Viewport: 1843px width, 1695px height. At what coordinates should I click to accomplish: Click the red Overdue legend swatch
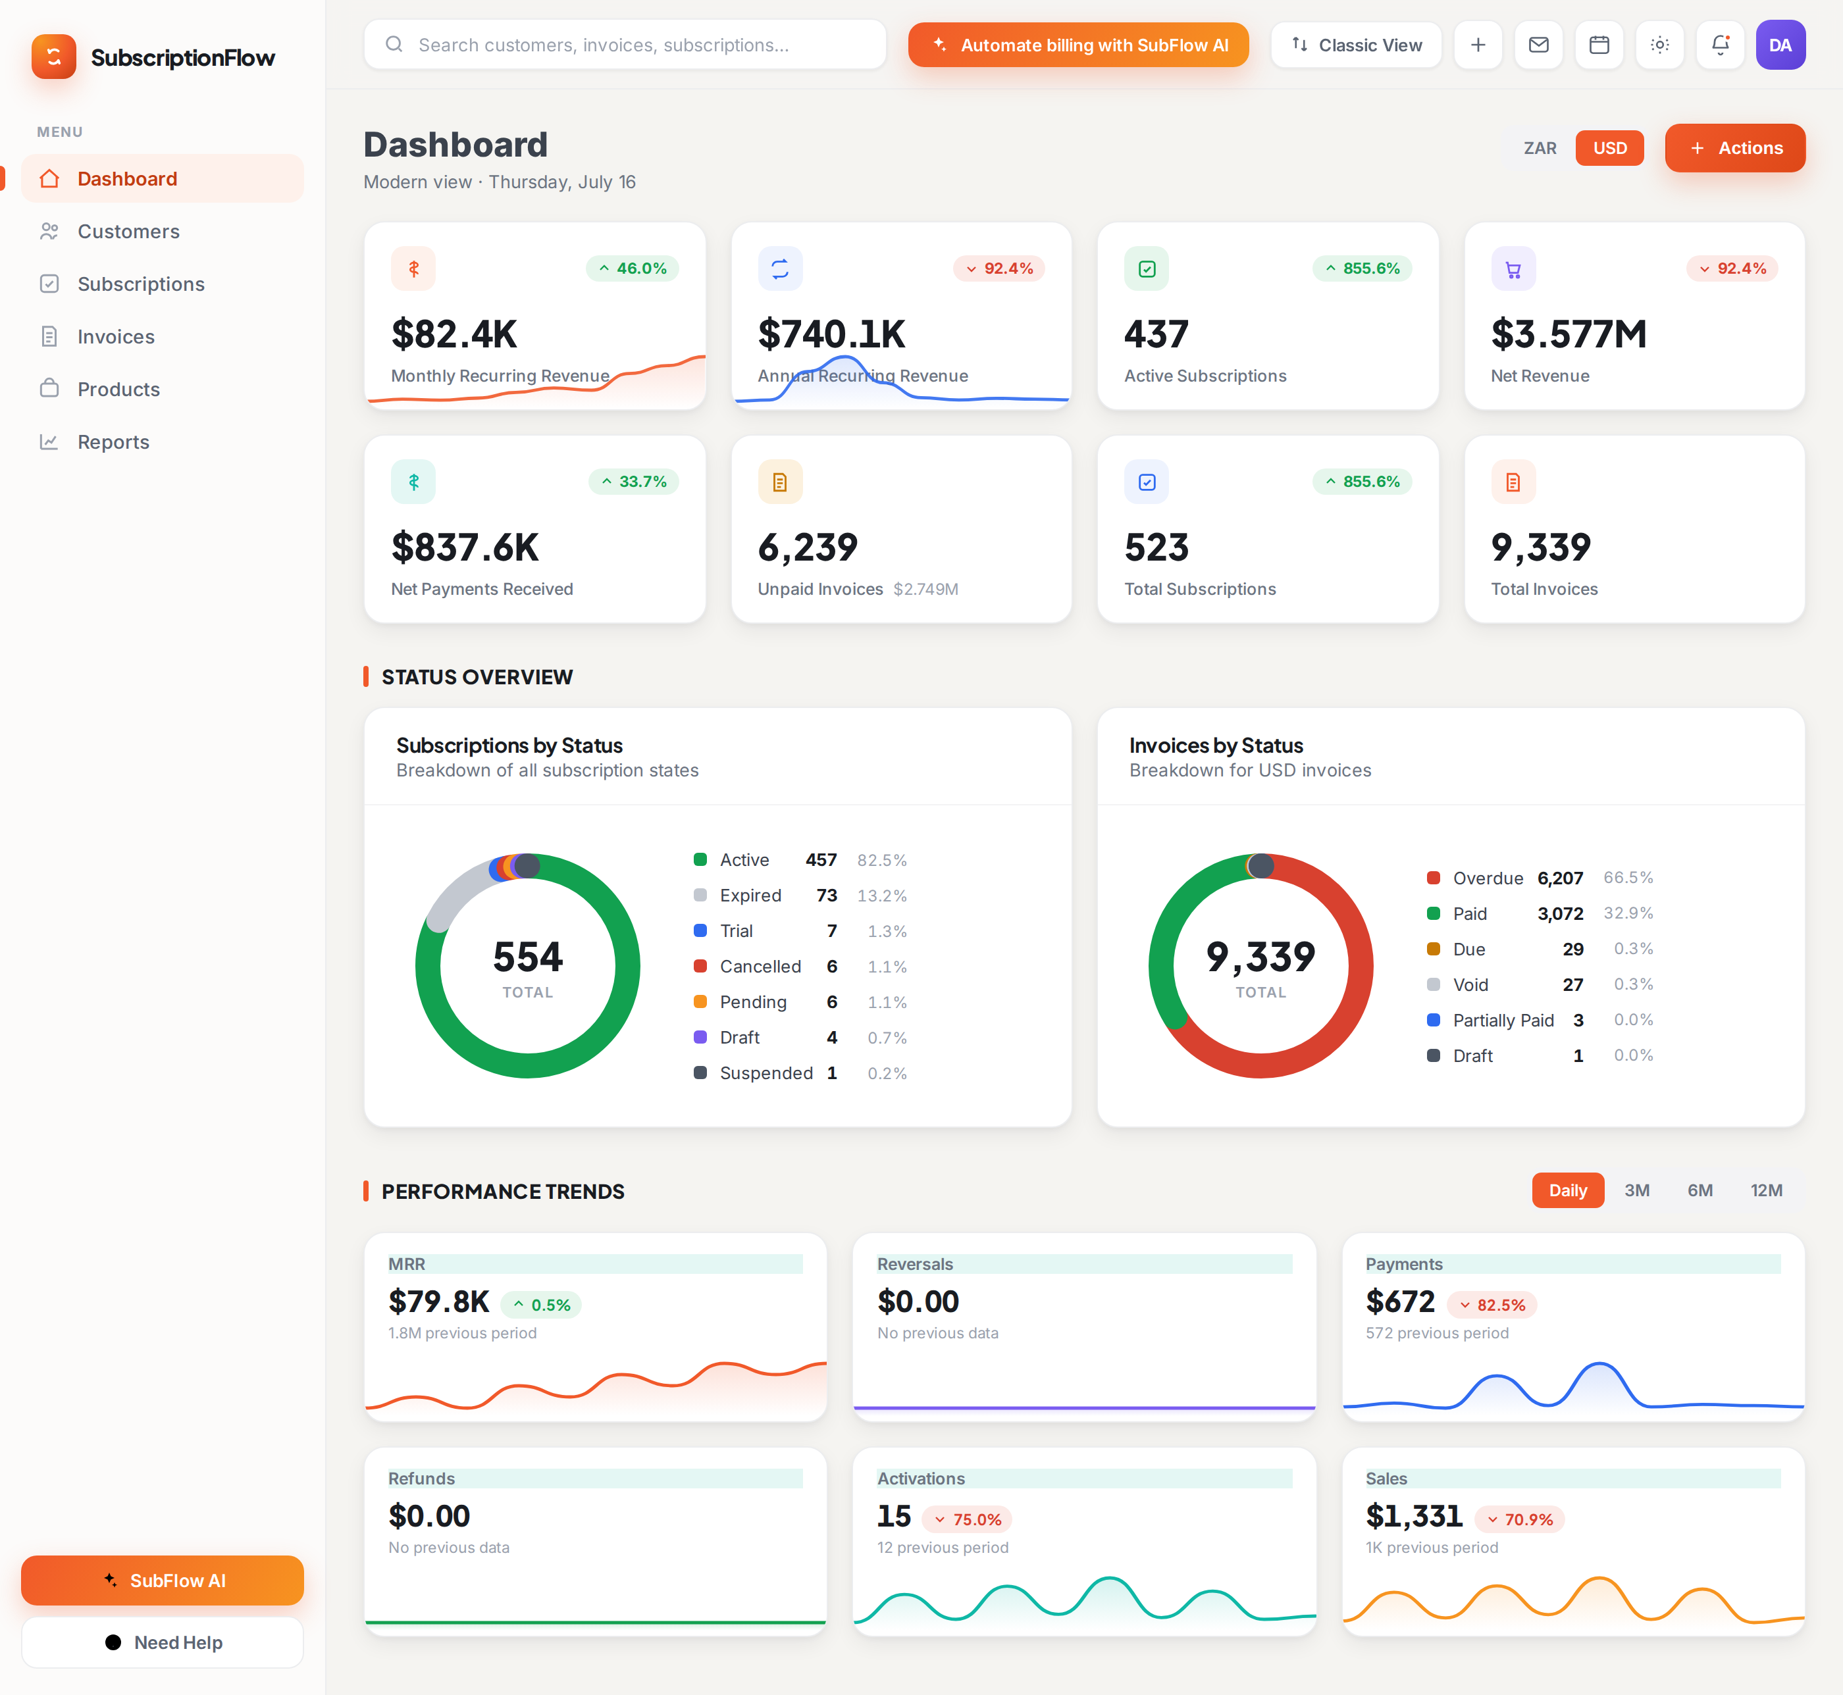point(1433,878)
